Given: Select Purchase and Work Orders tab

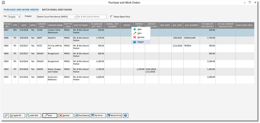Looking at the screenshot, I should coord(21,10).
